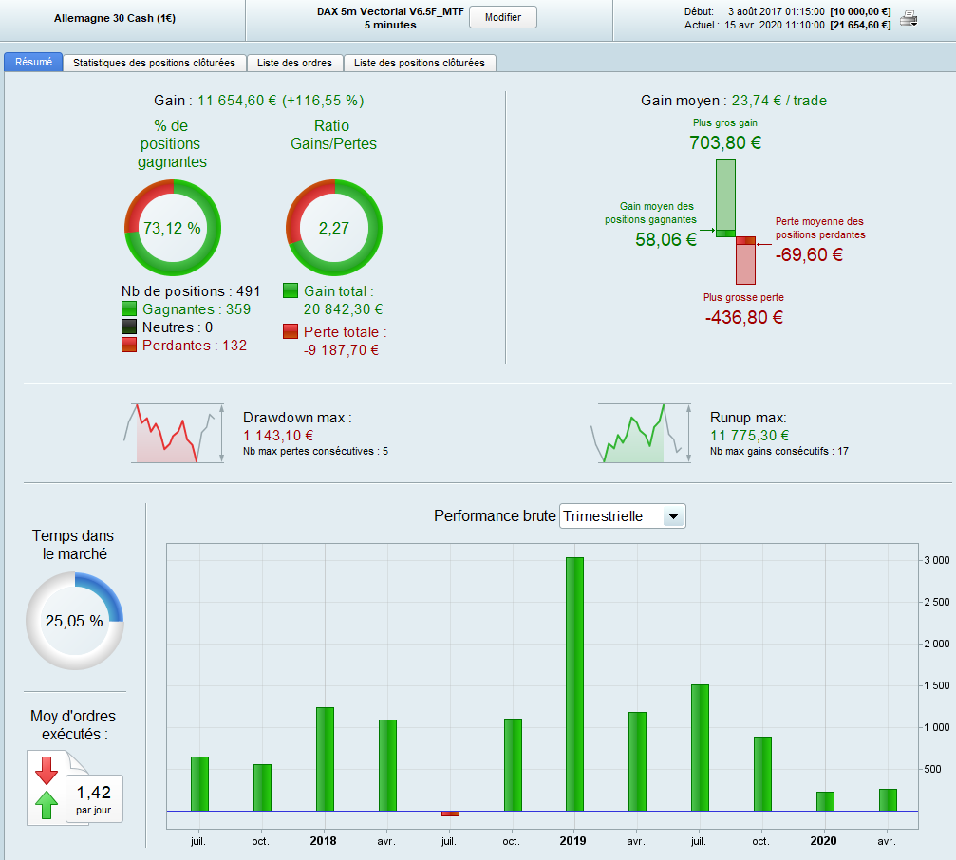Click the red Perdantes legend swatch
Screen dimensions: 956x860
tap(129, 345)
